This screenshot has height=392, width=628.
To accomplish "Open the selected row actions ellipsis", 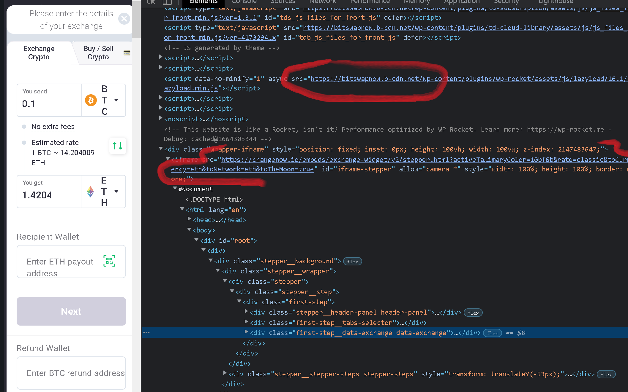I will click(x=146, y=332).
